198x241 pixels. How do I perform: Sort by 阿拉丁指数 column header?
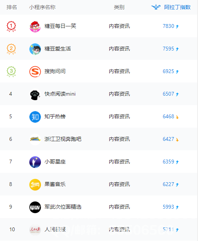(177, 7)
